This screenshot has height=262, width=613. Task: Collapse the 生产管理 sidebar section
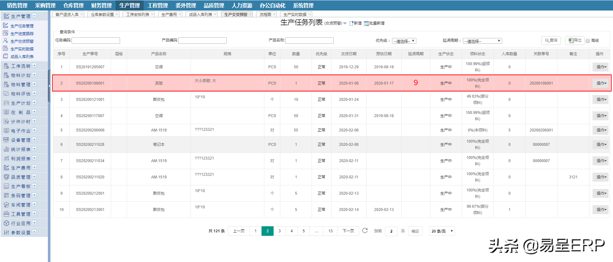pyautogui.click(x=34, y=16)
